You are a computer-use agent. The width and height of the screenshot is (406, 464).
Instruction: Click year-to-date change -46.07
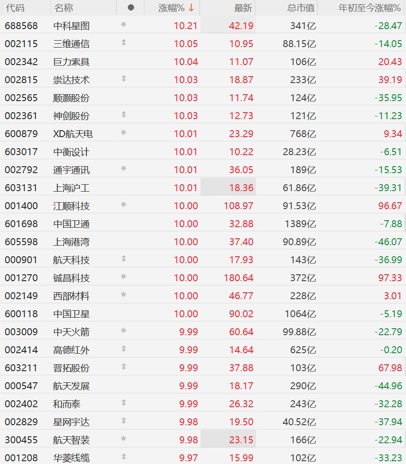pos(388,242)
